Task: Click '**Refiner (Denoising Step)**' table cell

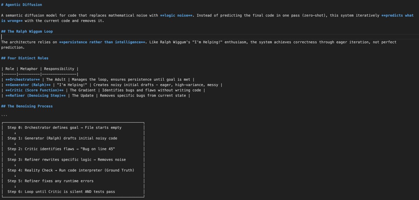Action: [36, 95]
